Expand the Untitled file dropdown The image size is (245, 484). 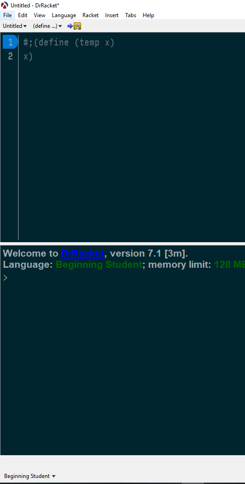(15, 26)
